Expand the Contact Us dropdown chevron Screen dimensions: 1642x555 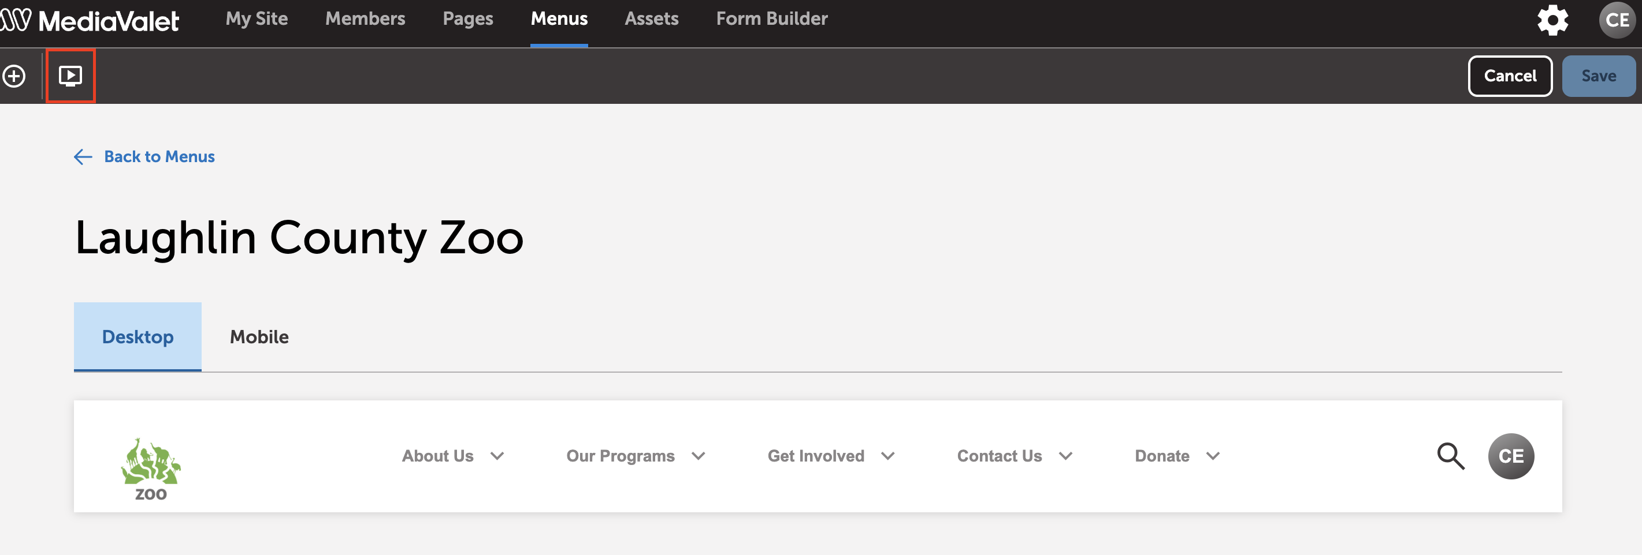point(1066,456)
